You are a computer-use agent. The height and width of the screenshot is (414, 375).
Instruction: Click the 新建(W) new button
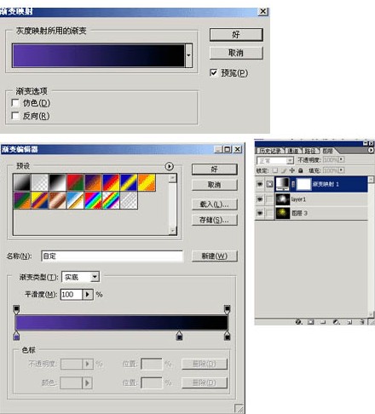tap(215, 256)
